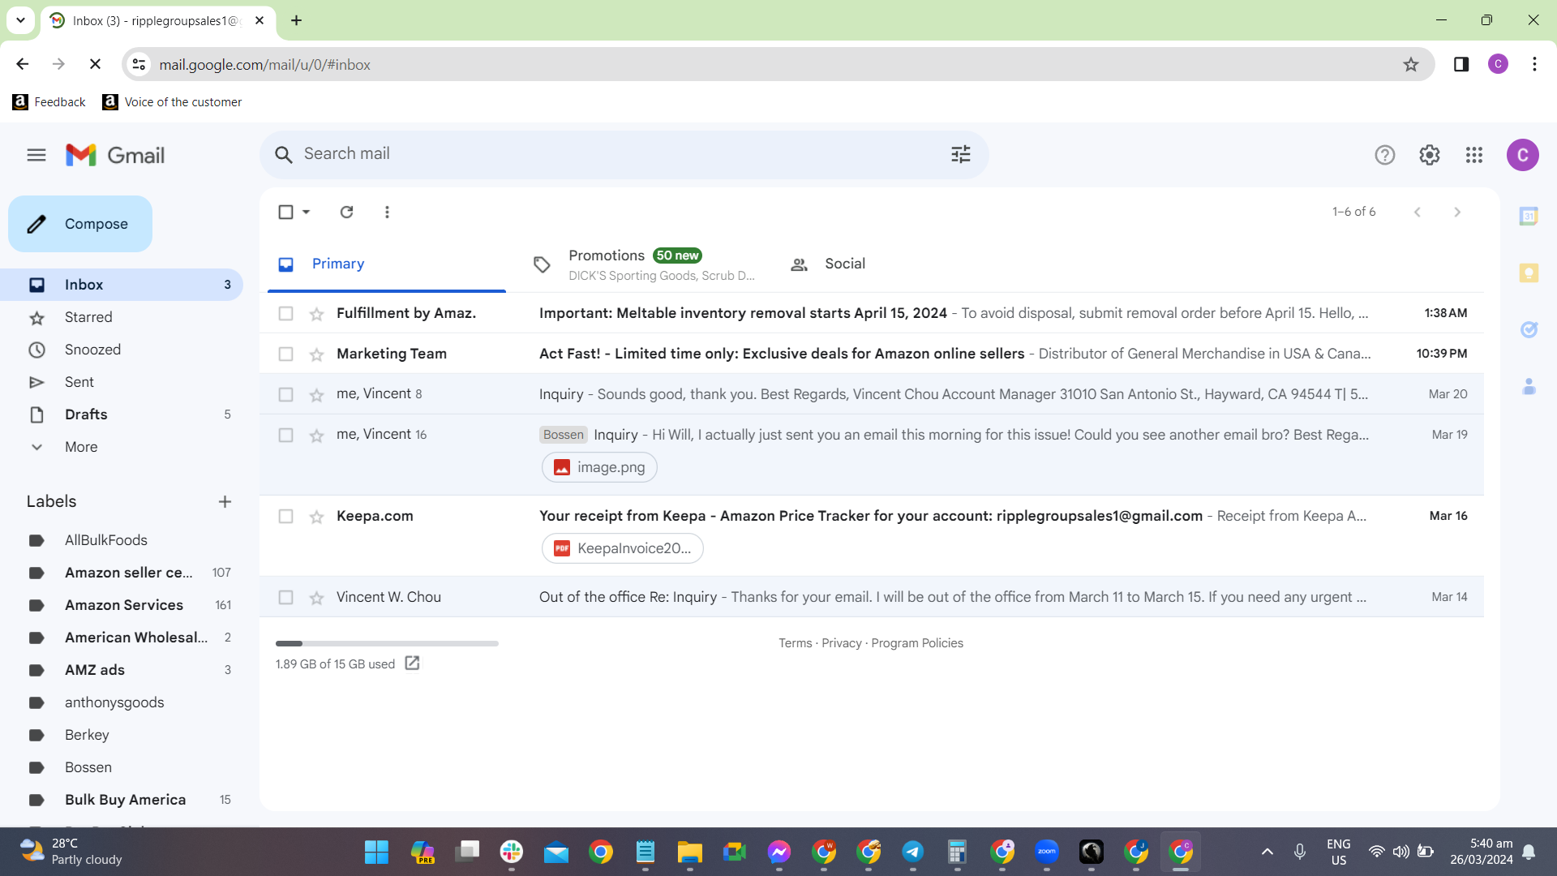The width and height of the screenshot is (1557, 876).
Task: Create a new label with plus icon
Action: [x=225, y=501]
